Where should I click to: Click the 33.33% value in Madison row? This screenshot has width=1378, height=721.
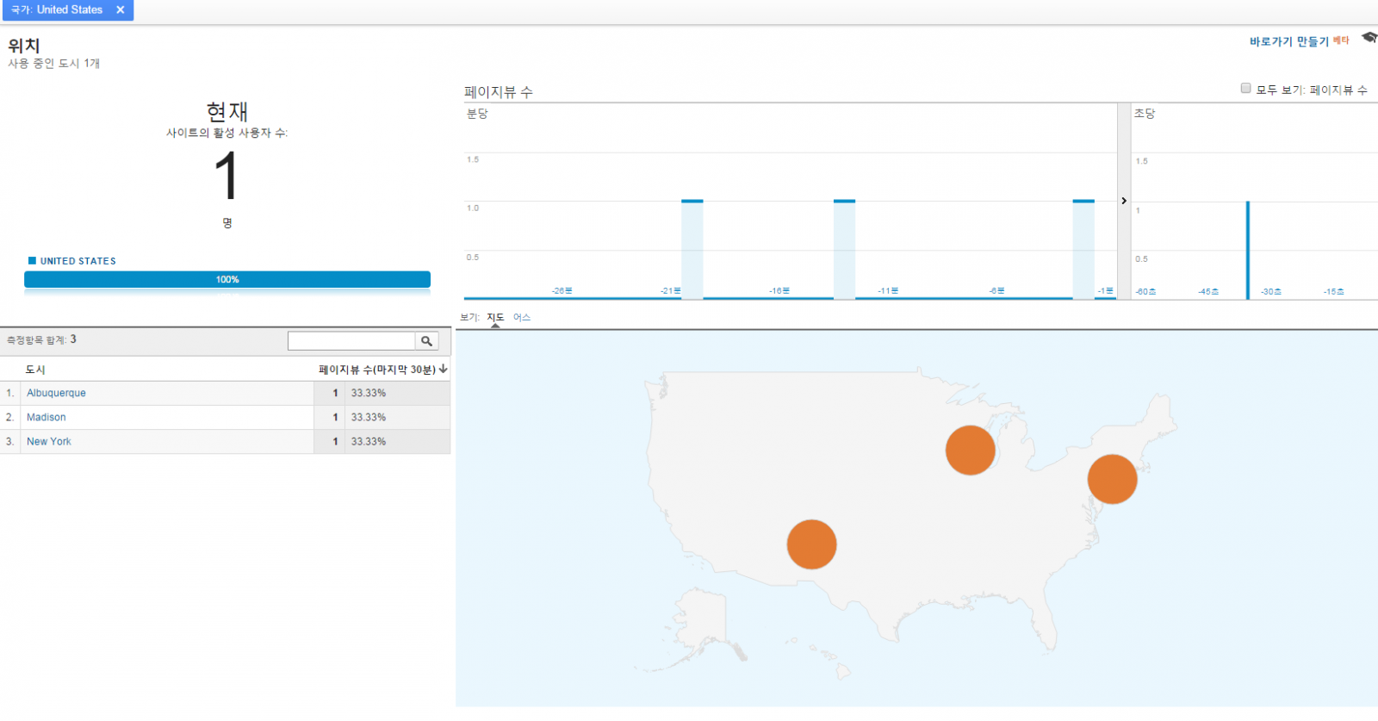(369, 418)
